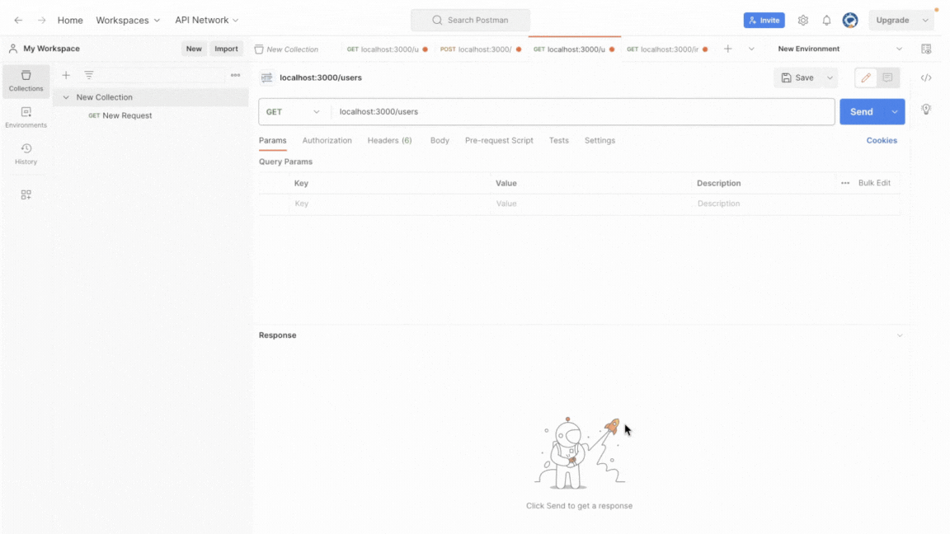Image resolution: width=950 pixels, height=534 pixels.
Task: Open the Send button dropdown arrow
Action: [x=894, y=111]
